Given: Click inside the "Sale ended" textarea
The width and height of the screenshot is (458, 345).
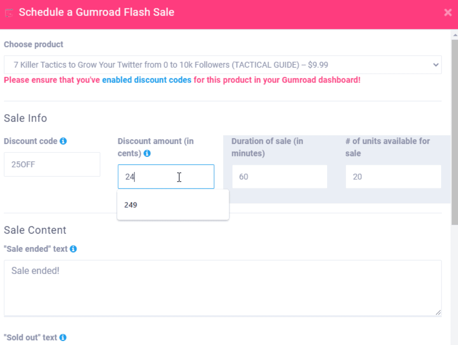Looking at the screenshot, I should (x=222, y=288).
